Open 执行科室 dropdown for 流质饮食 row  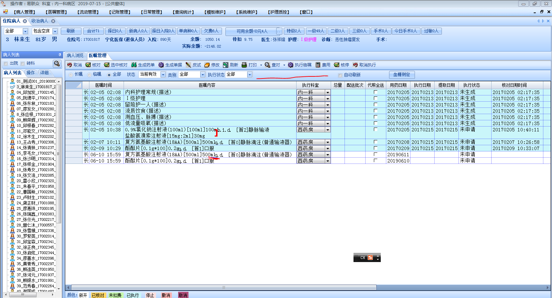pyautogui.click(x=328, y=111)
